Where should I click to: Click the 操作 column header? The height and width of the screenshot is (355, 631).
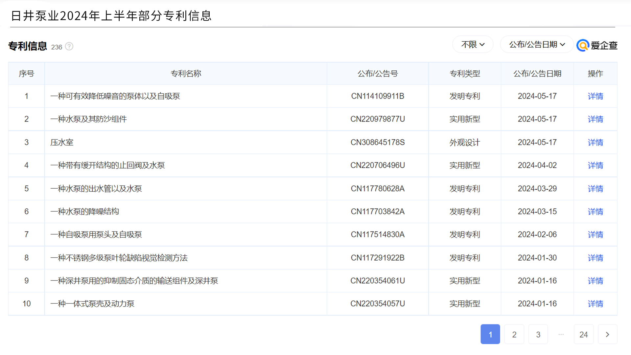(x=595, y=74)
